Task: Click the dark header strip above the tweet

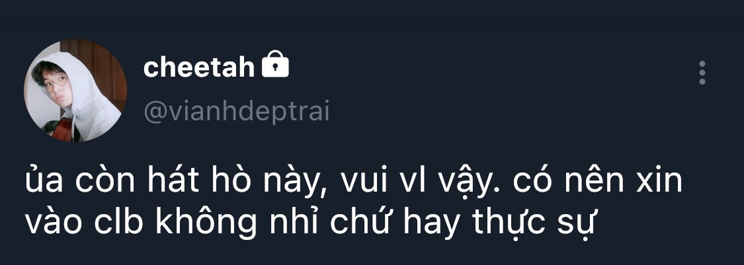Action: (x=372, y=11)
